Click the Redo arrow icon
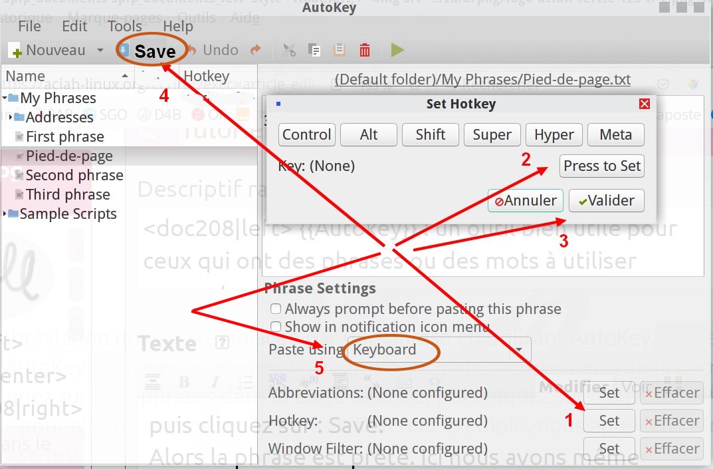Screen dimensions: 713x469 click(256, 50)
